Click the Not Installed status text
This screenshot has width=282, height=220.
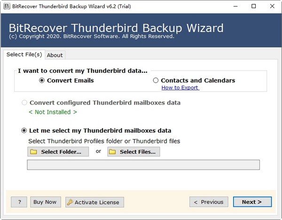(x=53, y=112)
